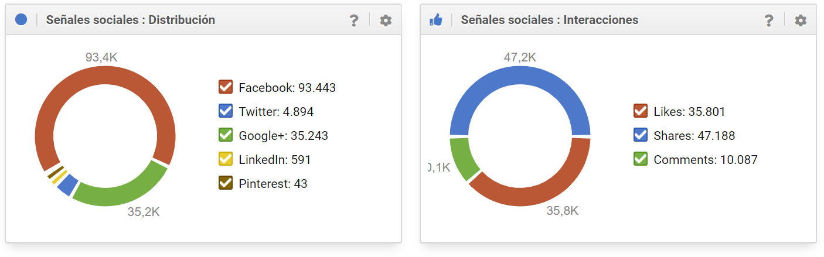Screen dimensions: 824x257
Task: Disable the Google+ series checkbox
Action: click(226, 135)
